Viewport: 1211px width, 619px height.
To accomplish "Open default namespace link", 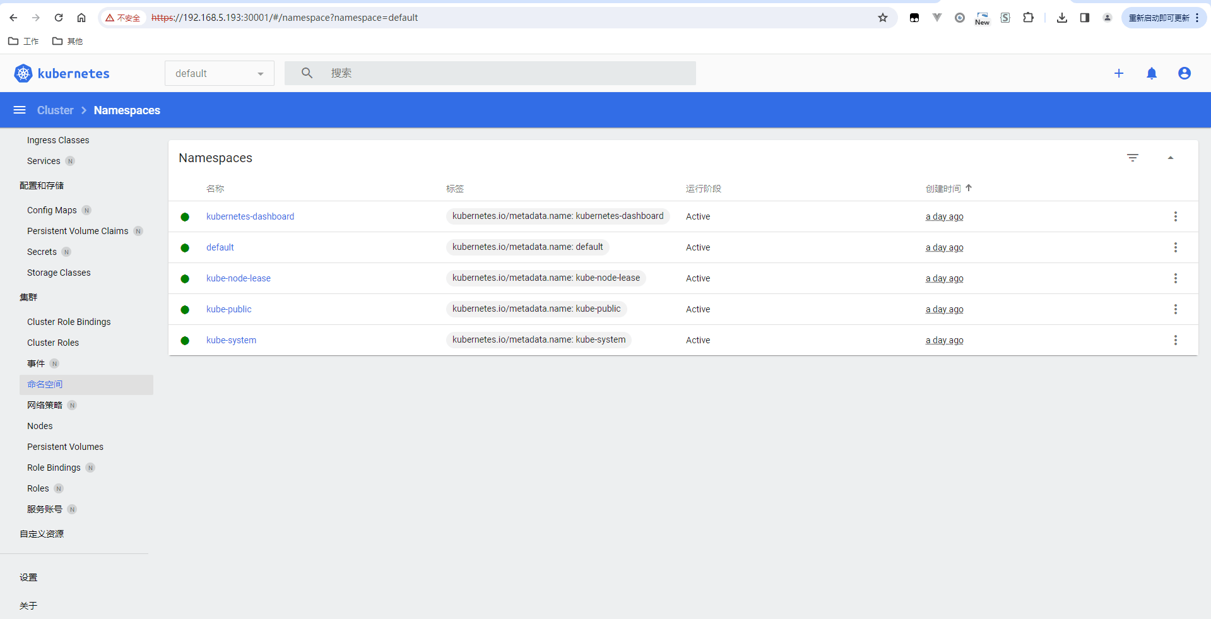I will (x=220, y=247).
